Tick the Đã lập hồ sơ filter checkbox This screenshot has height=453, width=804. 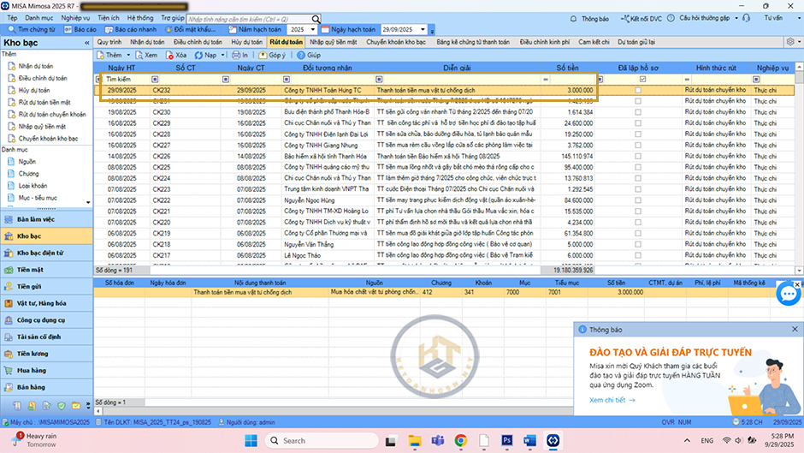641,79
